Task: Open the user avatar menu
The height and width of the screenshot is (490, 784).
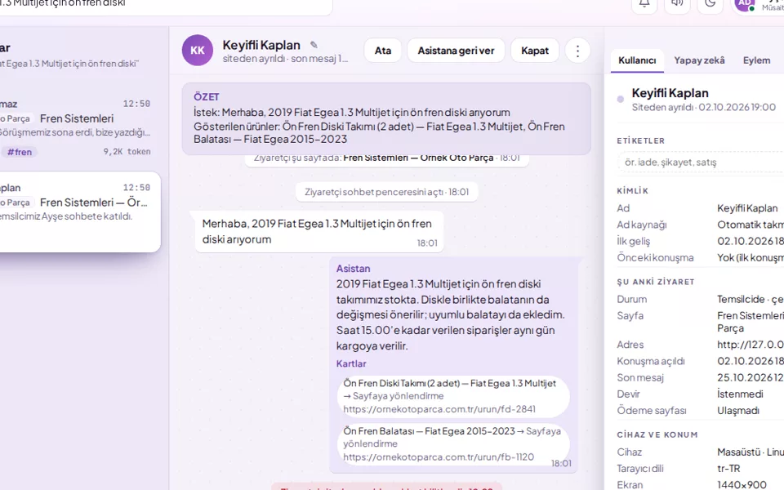Action: point(745,4)
